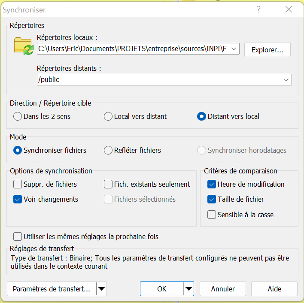Choose 'Refléter fichiers' mode

pos(108,150)
